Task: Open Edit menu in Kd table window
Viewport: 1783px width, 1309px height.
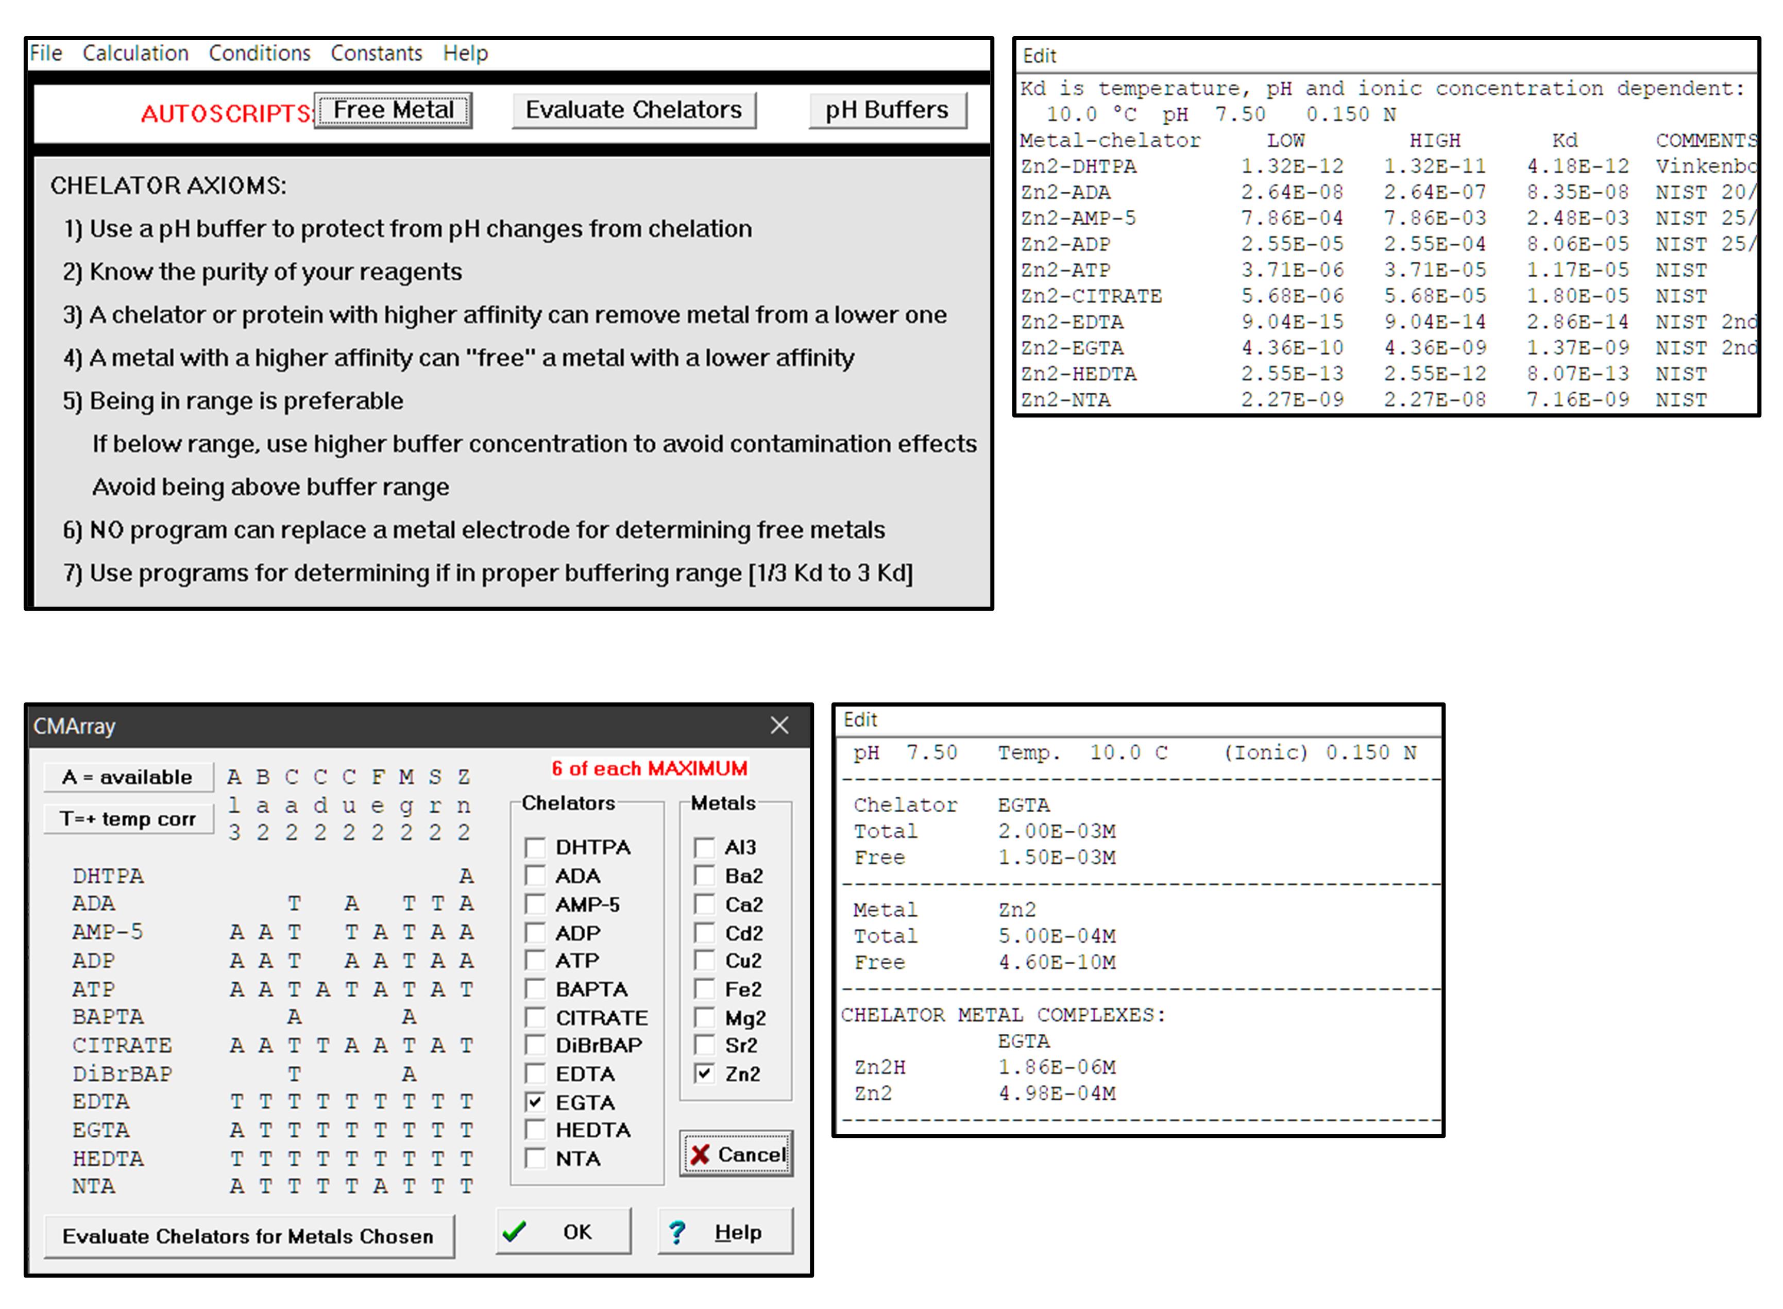Action: 1039,56
